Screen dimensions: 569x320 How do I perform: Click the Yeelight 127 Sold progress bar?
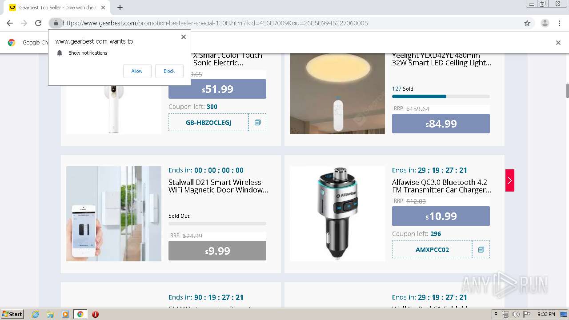pos(441,96)
